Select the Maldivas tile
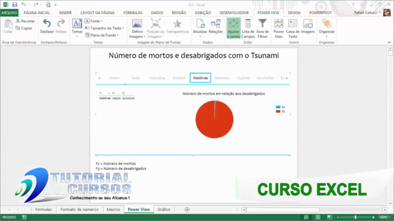The width and height of the screenshot is (394, 221). (200, 78)
